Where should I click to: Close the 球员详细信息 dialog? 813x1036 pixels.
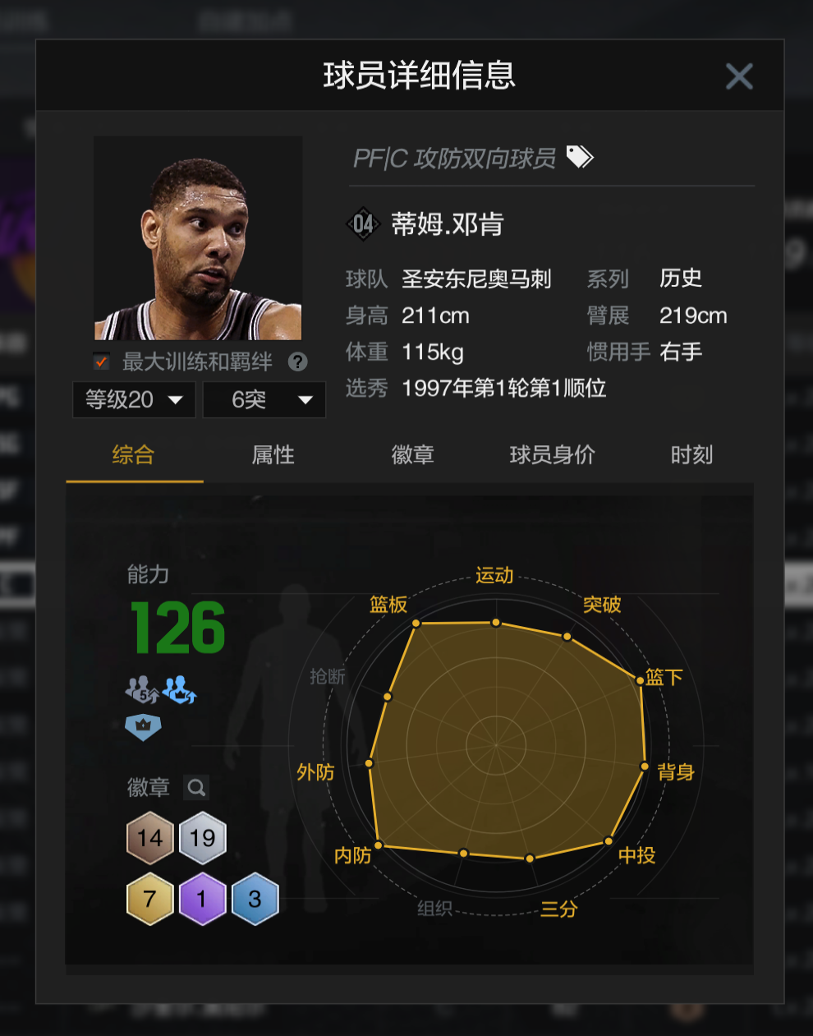click(739, 76)
